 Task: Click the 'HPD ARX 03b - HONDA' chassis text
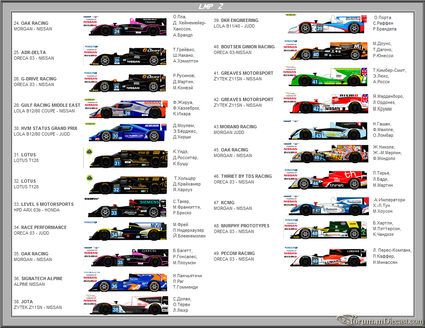[x=37, y=210]
